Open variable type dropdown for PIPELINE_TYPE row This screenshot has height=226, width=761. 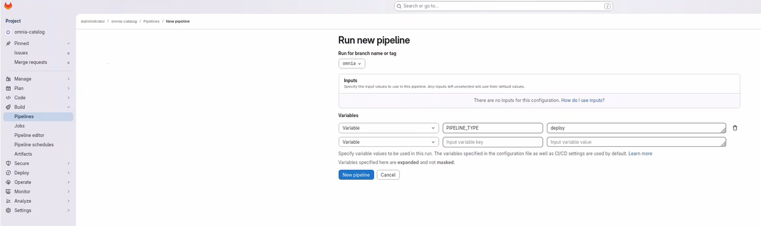[x=389, y=128]
